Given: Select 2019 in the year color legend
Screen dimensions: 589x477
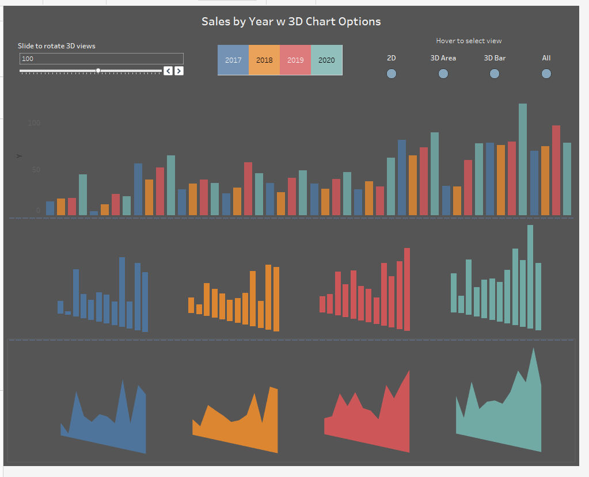Looking at the screenshot, I should pyautogui.click(x=295, y=59).
